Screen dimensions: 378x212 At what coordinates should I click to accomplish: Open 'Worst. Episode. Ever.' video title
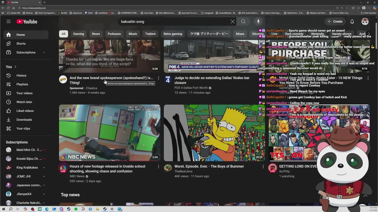tap(209, 166)
